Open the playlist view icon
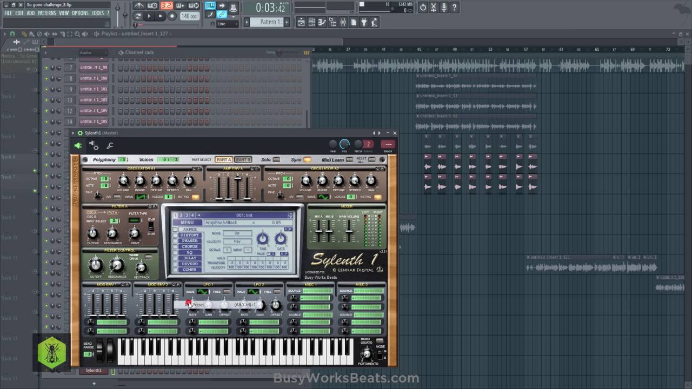The width and height of the screenshot is (692, 389). click(x=301, y=22)
